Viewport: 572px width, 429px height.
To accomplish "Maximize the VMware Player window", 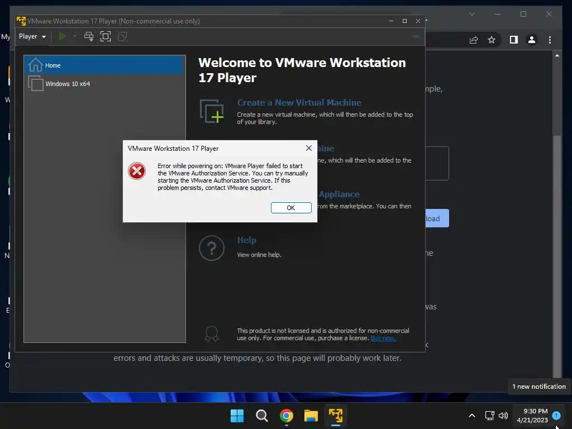I will [x=404, y=21].
